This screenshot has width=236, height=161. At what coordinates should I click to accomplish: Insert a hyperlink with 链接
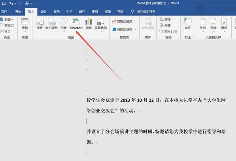tap(165, 19)
